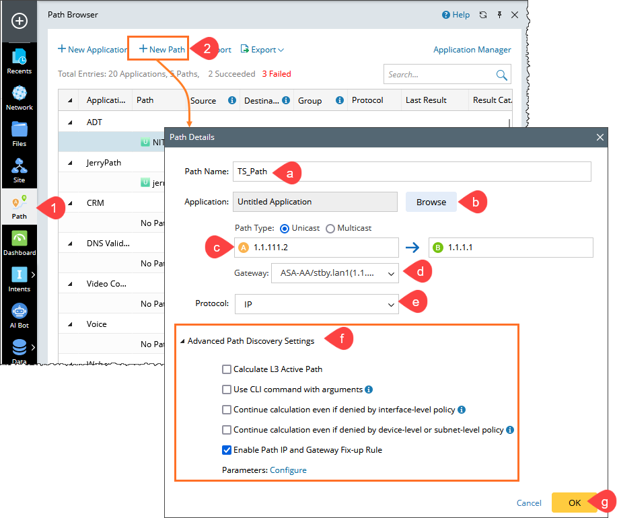Open the Network sidebar icon

20,98
